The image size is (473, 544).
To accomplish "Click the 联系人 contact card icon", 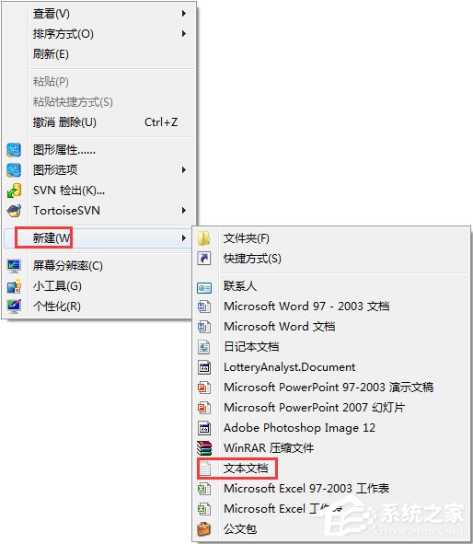I will [x=204, y=287].
